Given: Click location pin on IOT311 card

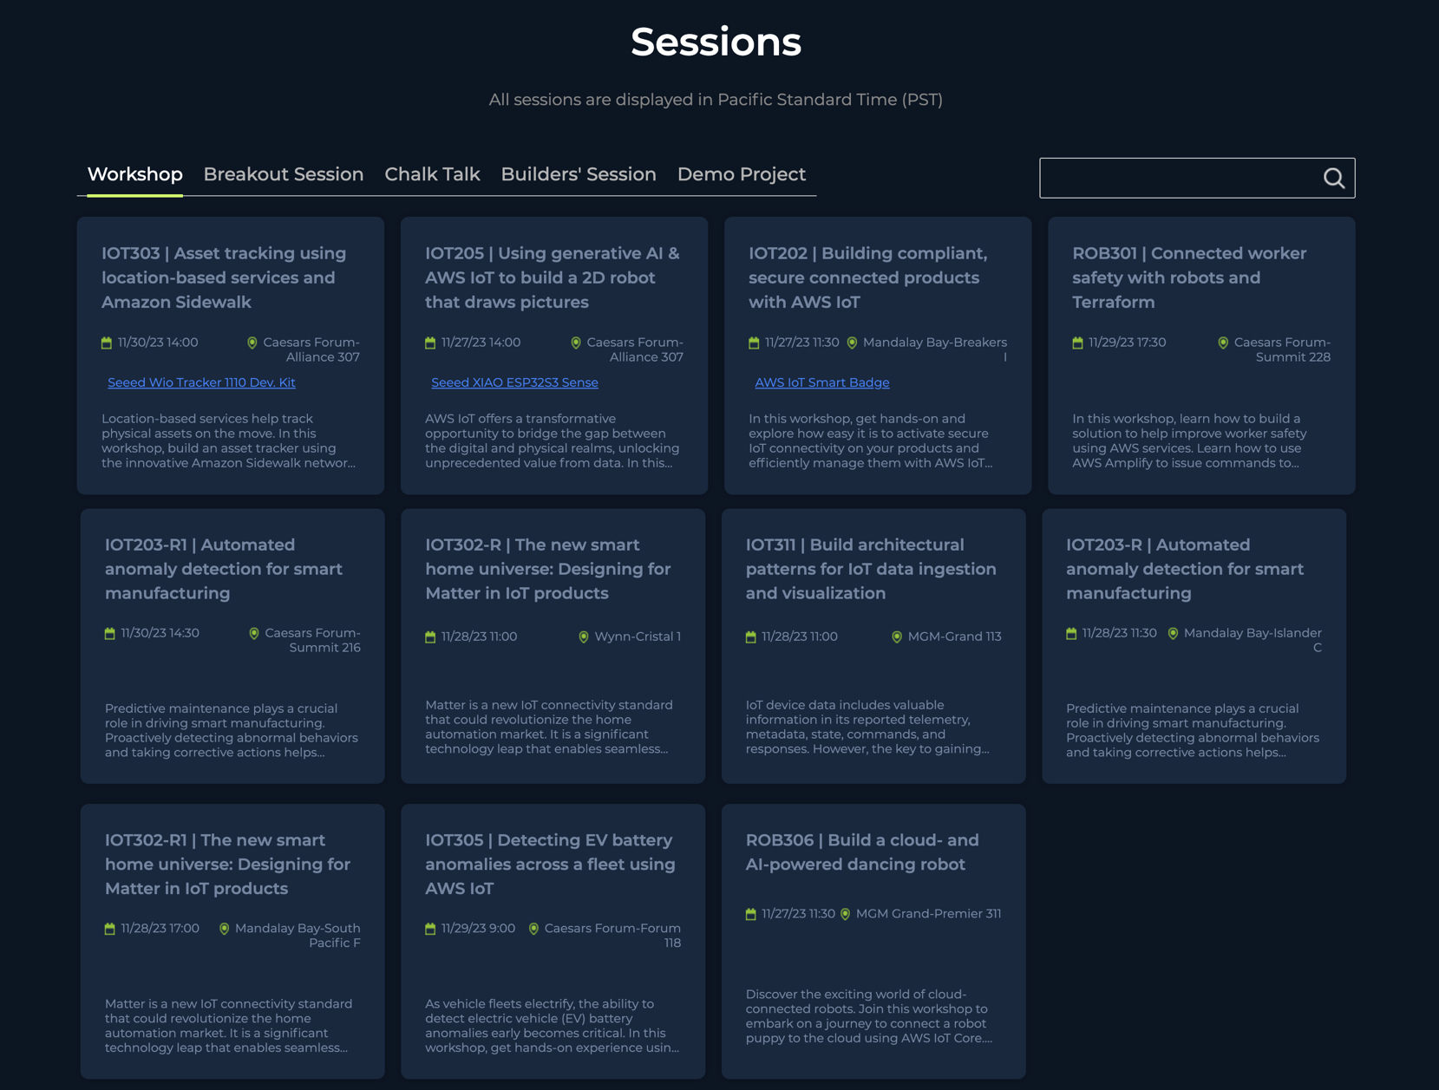Looking at the screenshot, I should [x=897, y=636].
